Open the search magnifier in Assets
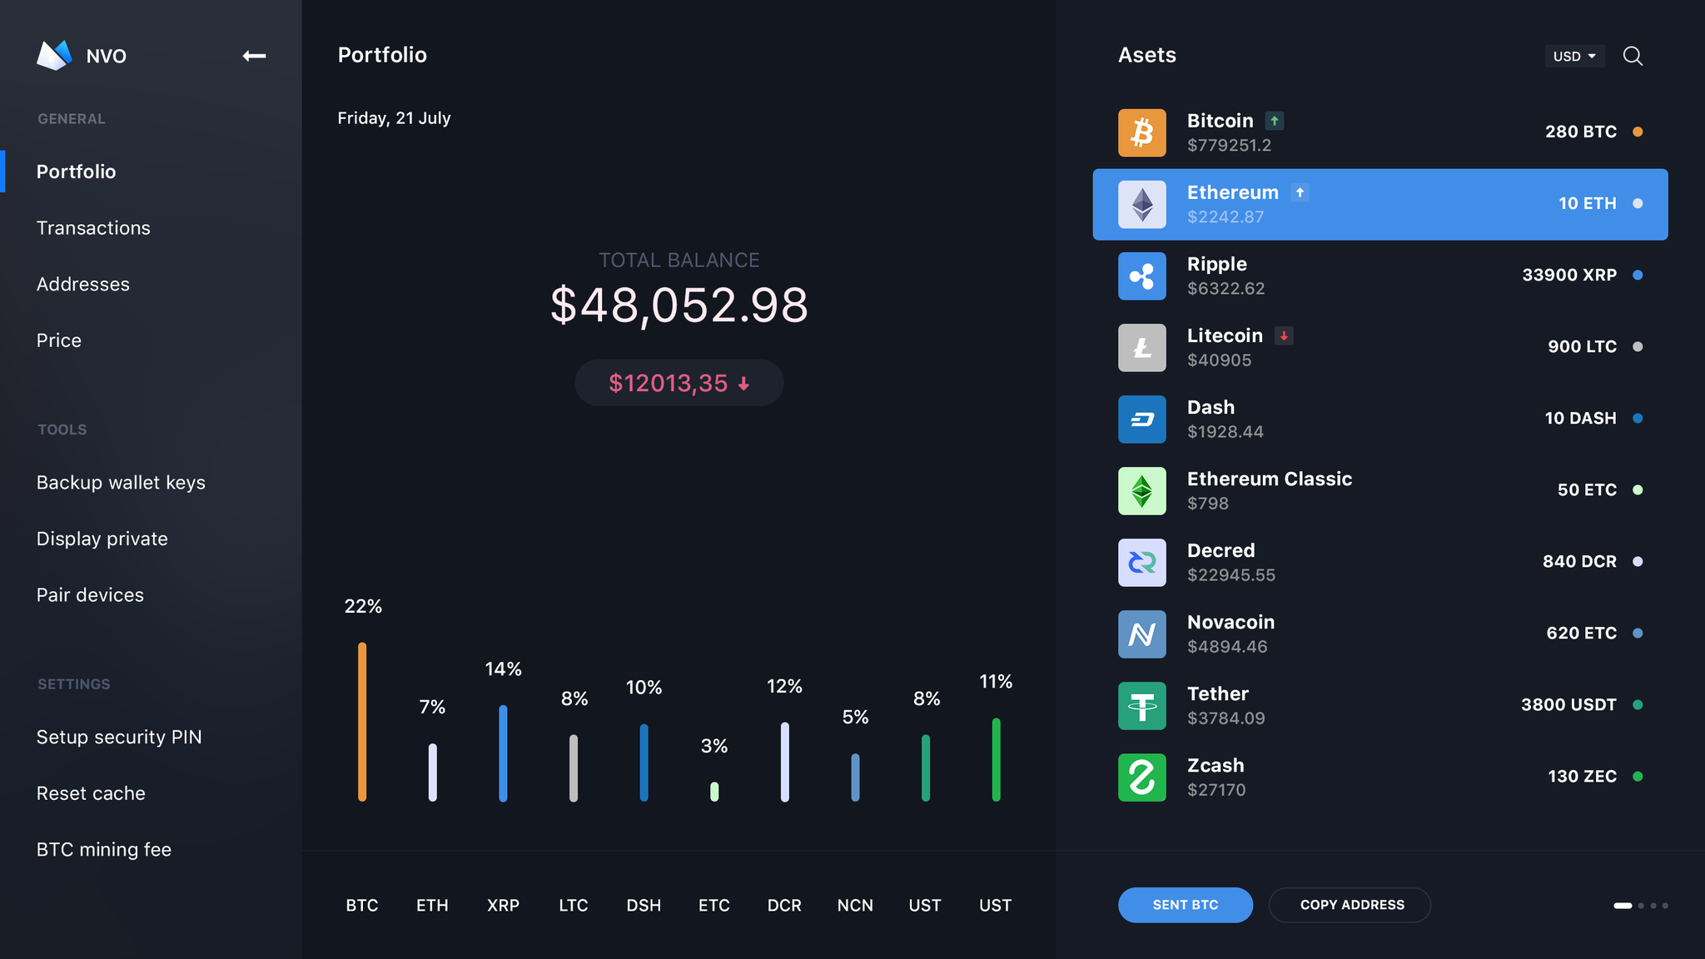 click(1633, 56)
